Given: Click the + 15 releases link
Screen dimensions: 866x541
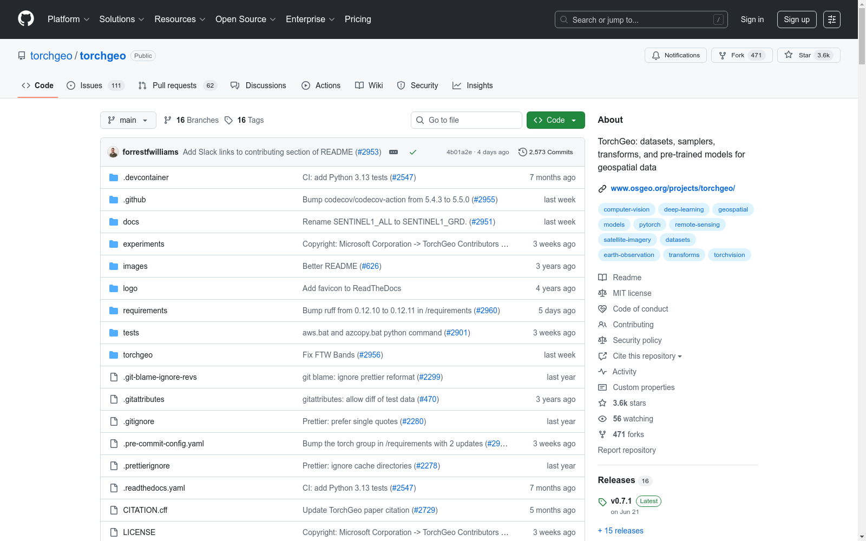Looking at the screenshot, I should pos(621,531).
